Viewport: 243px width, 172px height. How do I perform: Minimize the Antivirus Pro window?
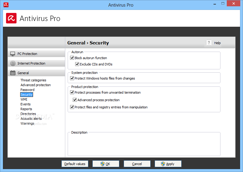pyautogui.click(x=215, y=4)
